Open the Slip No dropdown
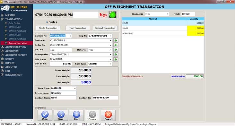Screen dimensions: 235x126 click(x=111, y=36)
